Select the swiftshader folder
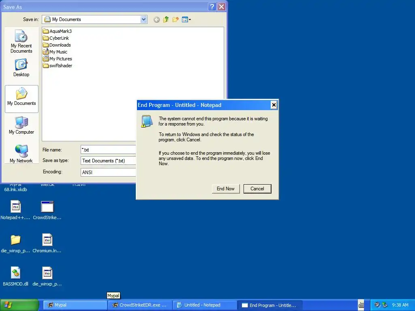The width and height of the screenshot is (415, 311). point(58,66)
